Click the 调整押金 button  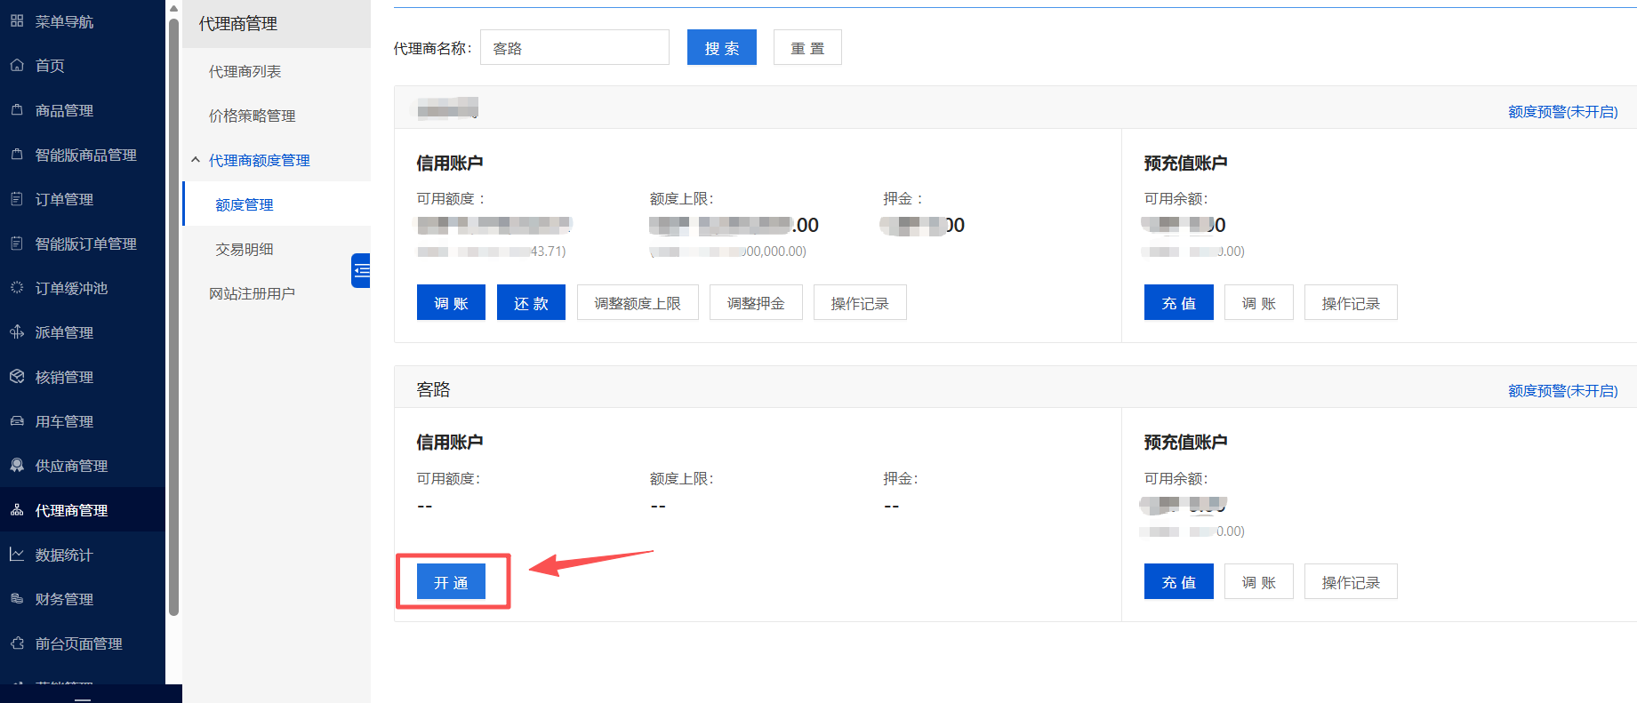click(756, 302)
